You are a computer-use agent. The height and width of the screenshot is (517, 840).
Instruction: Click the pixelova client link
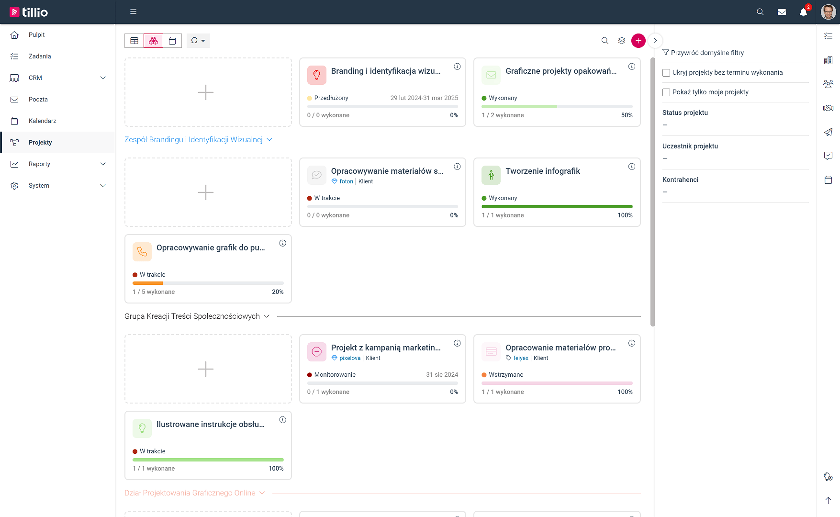pyautogui.click(x=350, y=358)
